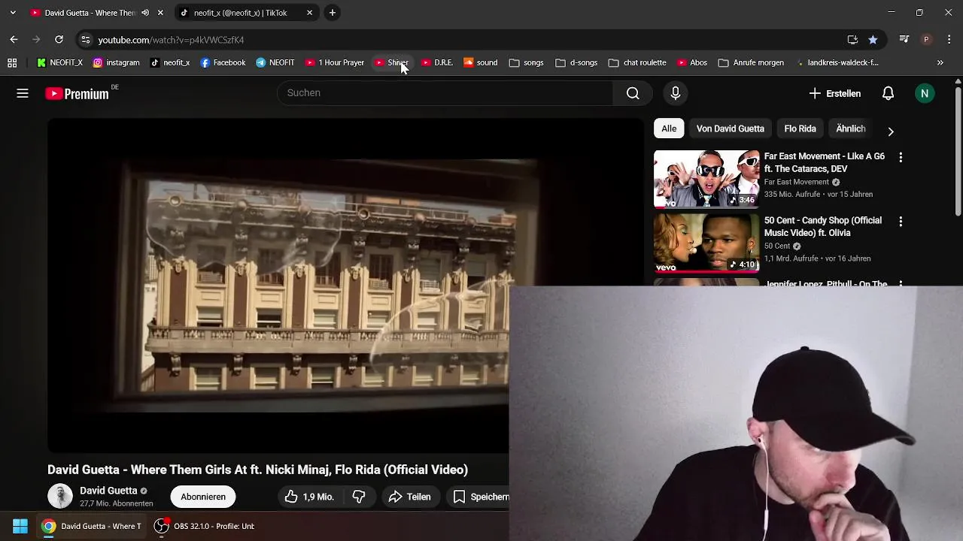Open the neofit_x TikTok bookmark
Screen dimensions: 963x541
point(169,63)
